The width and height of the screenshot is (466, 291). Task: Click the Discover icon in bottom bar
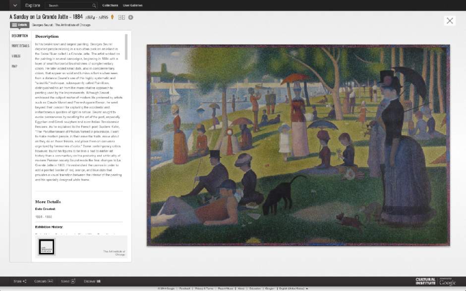[98, 281]
